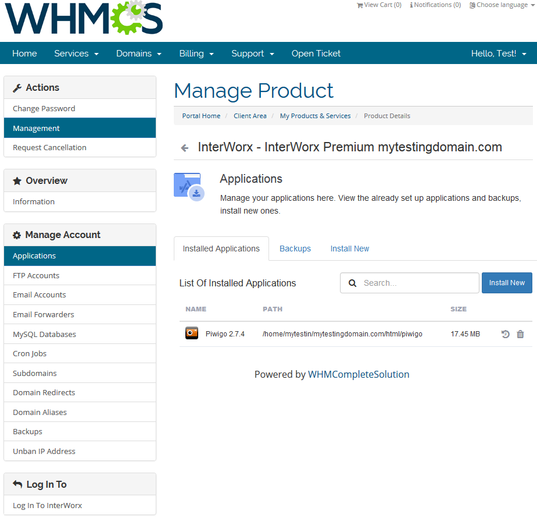Open Email Forwarders in sidebar
The height and width of the screenshot is (518, 537).
(80, 314)
